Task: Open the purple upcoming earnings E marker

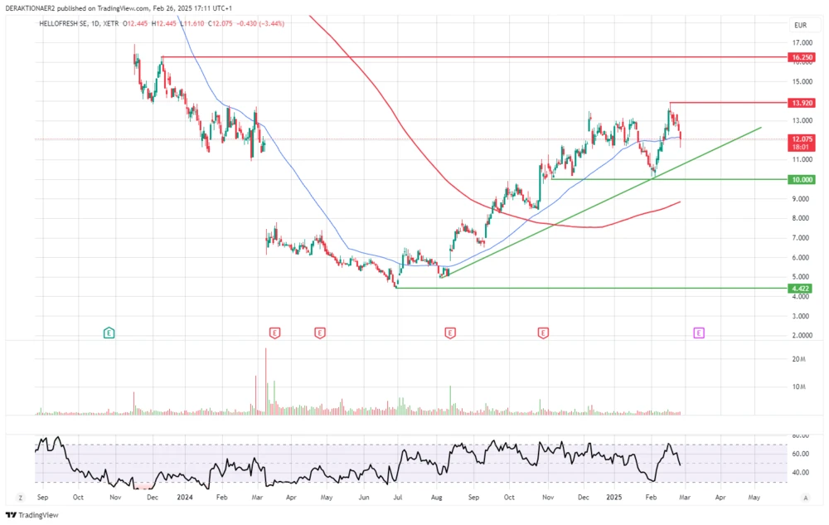Action: tap(699, 333)
